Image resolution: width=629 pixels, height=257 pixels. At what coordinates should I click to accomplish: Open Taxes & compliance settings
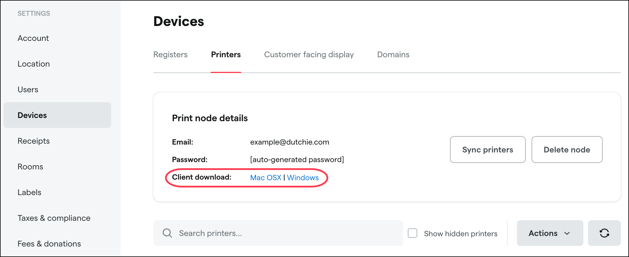[54, 218]
